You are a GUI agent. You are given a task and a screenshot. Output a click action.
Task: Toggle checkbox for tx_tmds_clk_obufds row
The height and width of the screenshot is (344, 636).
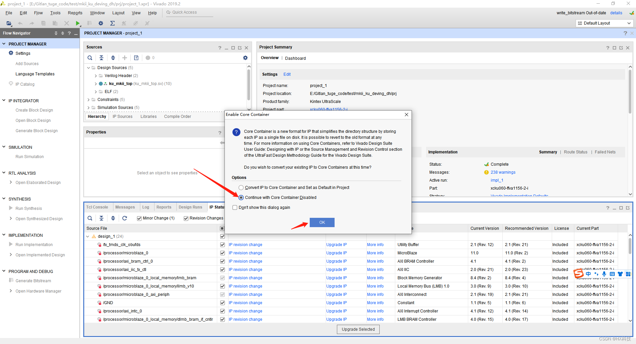(x=223, y=245)
